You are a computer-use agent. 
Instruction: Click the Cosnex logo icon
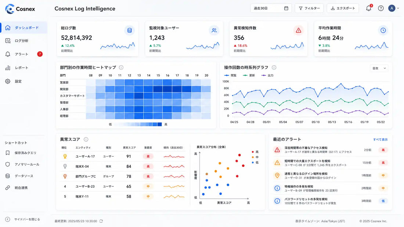[10, 9]
